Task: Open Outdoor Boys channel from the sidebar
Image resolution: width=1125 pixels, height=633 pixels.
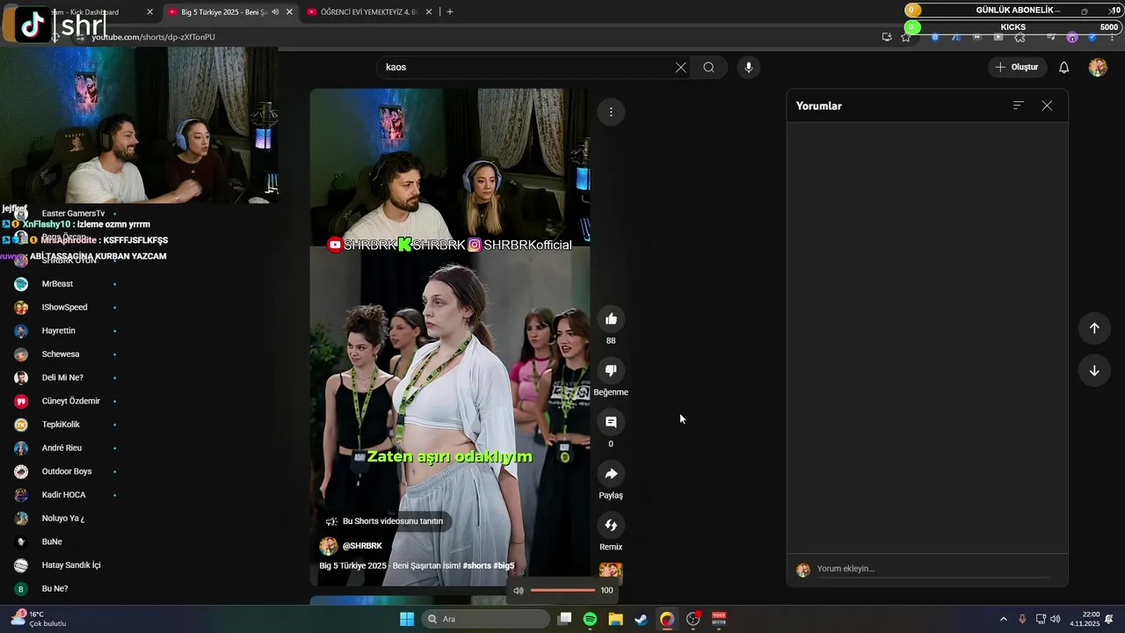Action: (x=65, y=471)
